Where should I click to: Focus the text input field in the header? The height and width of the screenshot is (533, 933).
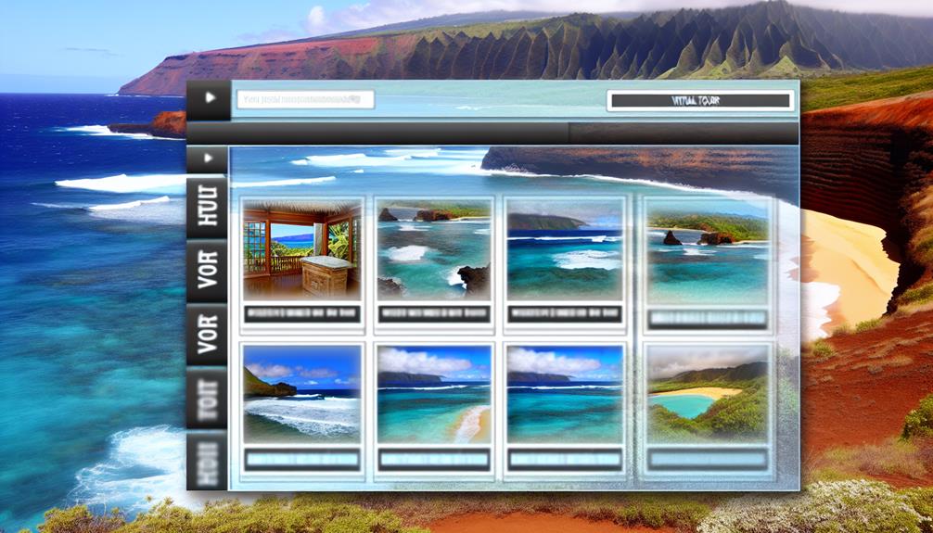(x=305, y=99)
